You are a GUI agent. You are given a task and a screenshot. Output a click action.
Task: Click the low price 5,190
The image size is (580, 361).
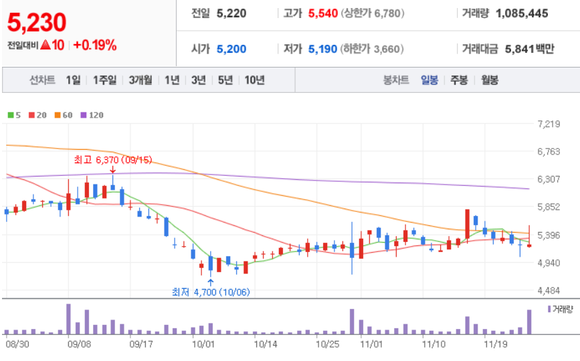322,49
